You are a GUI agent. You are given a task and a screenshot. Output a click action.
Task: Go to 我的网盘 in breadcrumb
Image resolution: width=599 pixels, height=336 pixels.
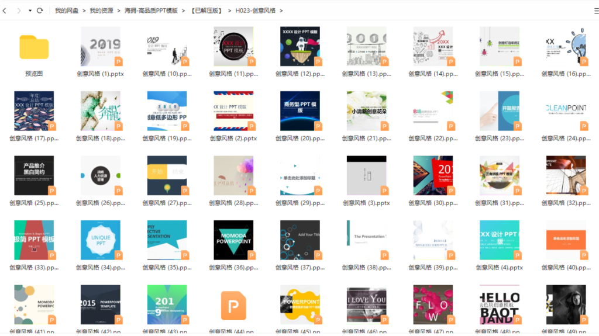coord(67,11)
